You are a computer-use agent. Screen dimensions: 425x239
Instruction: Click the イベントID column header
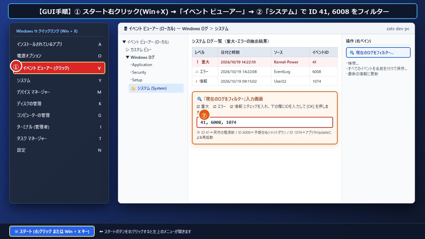click(x=323, y=52)
